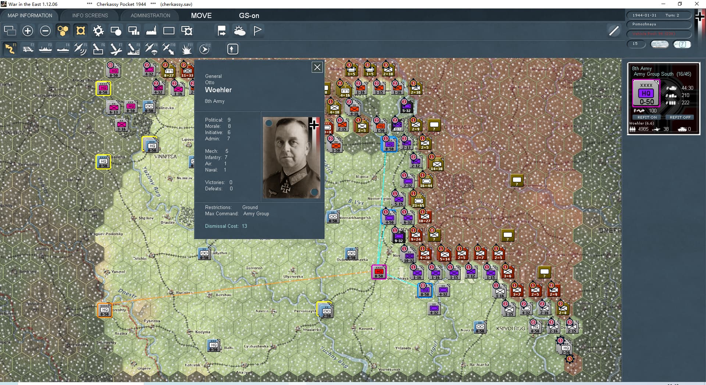Select Rail mode (F2) icon
This screenshot has height=385, width=706.
coord(28,48)
